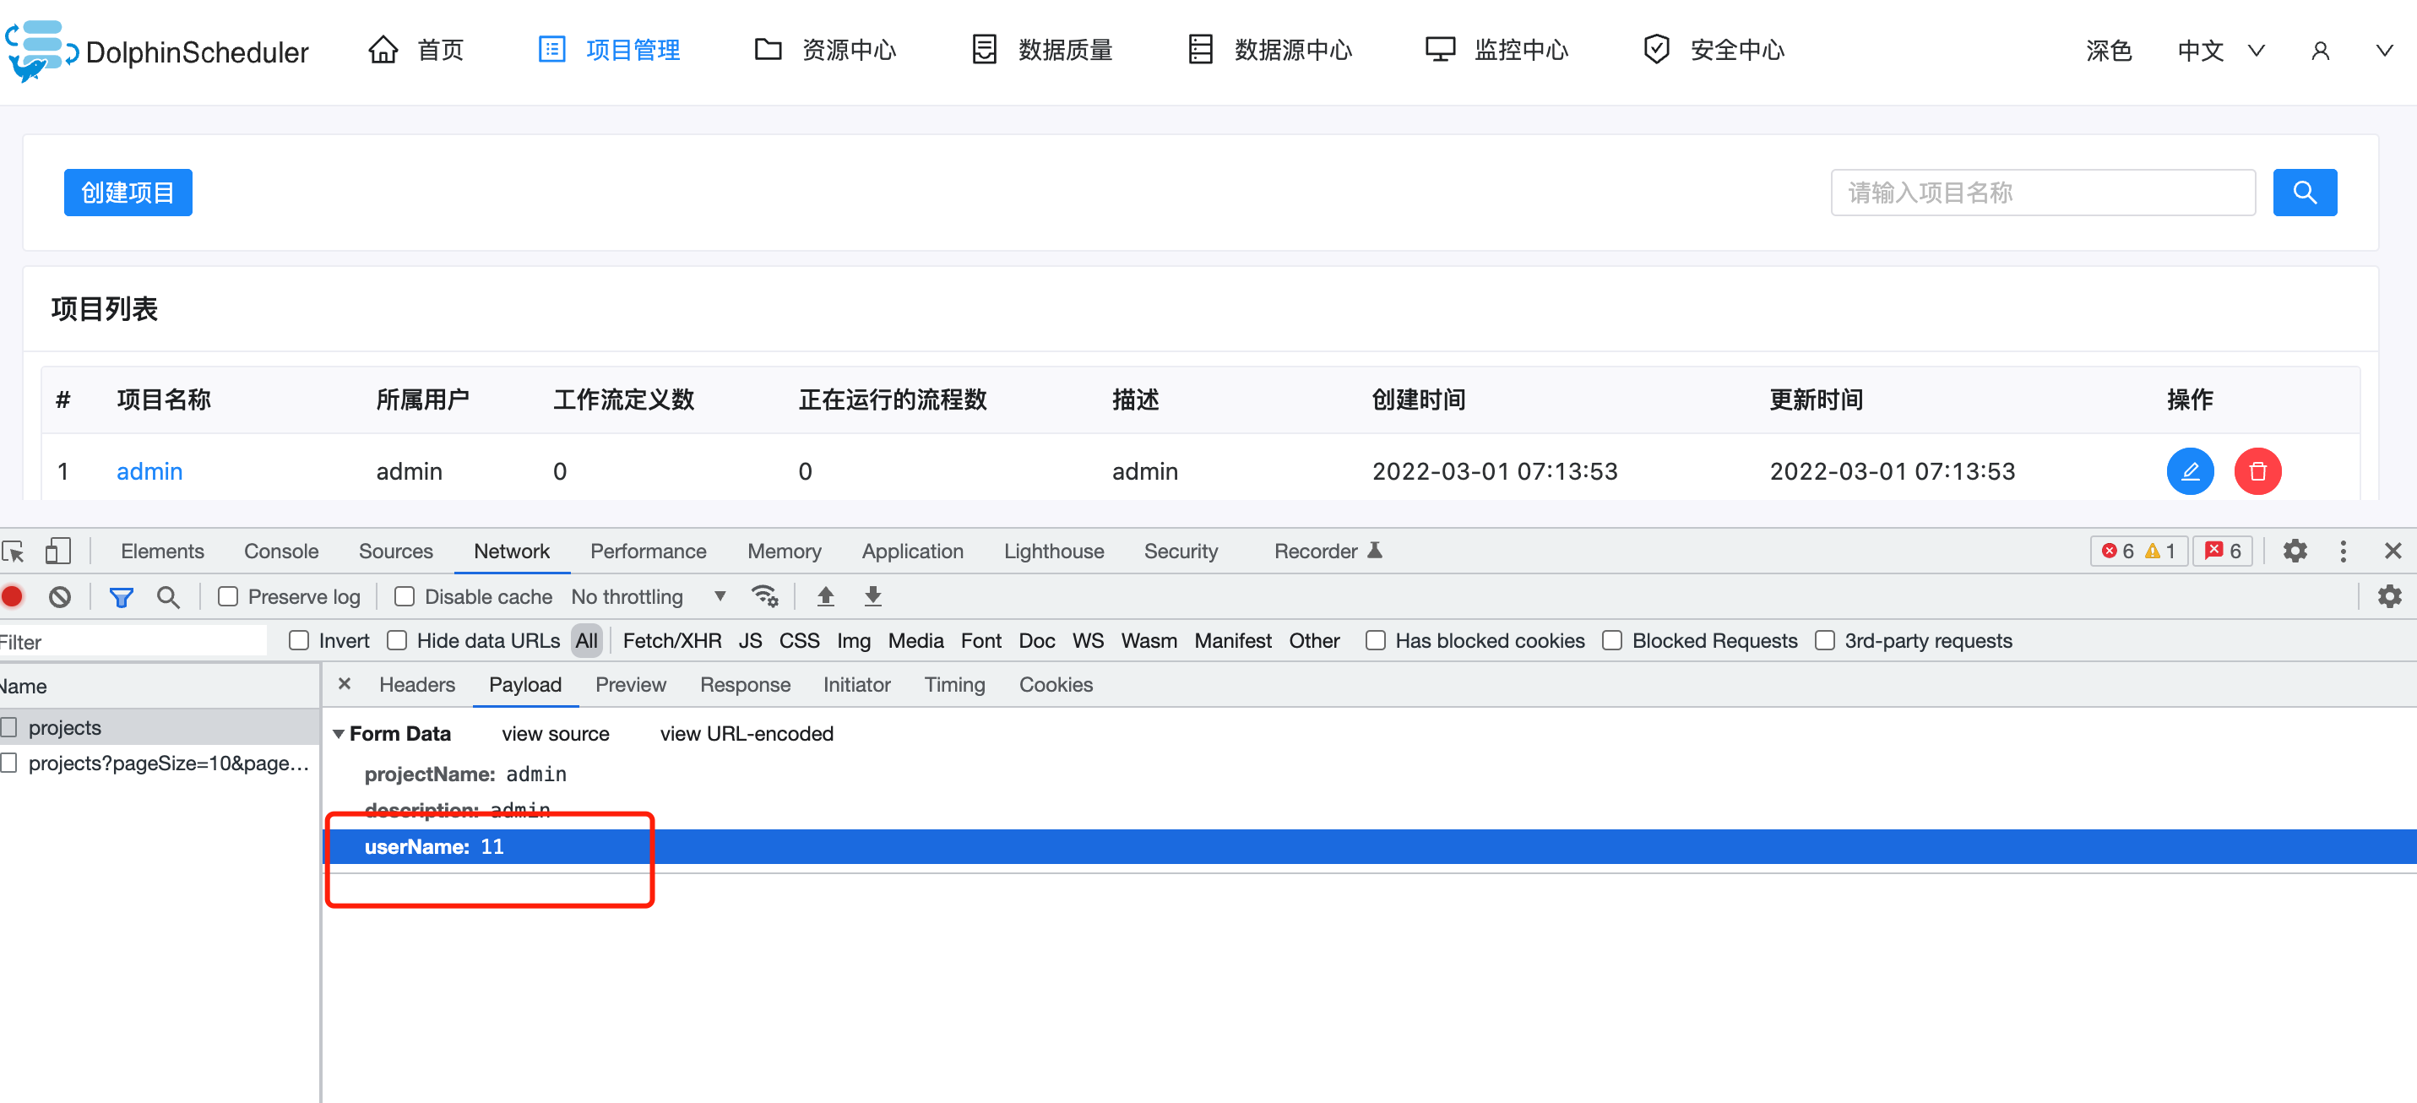This screenshot has width=2417, height=1103.
Task: Enable the Preserve log checkbox
Action: coord(228,596)
